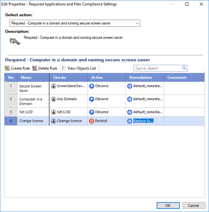Open the View Objects List

click(x=79, y=68)
